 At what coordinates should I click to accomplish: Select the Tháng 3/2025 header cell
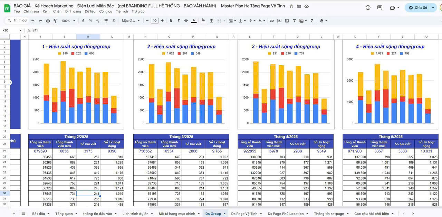click(x=181, y=137)
